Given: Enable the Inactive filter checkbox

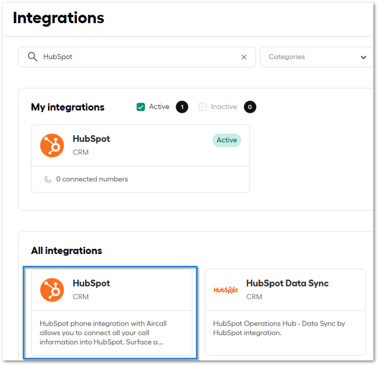Looking at the screenshot, I should [x=203, y=107].
